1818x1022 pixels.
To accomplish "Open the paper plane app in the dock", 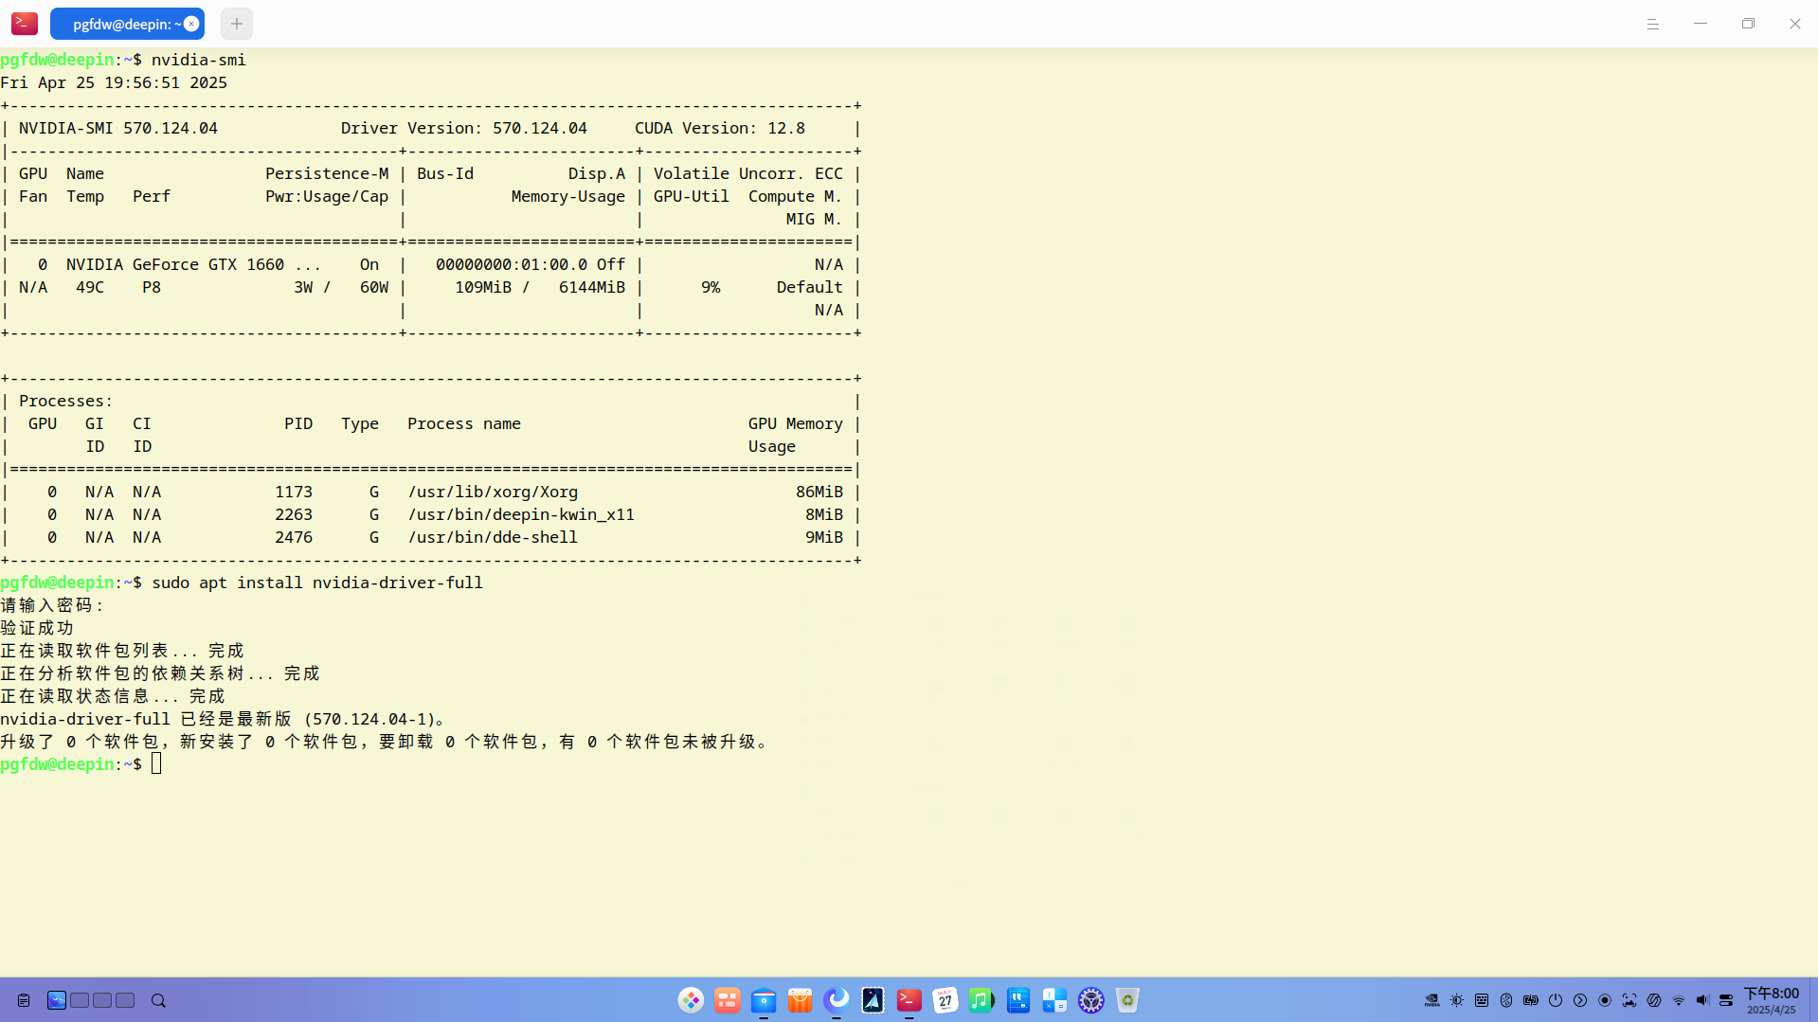I will coord(873,1000).
